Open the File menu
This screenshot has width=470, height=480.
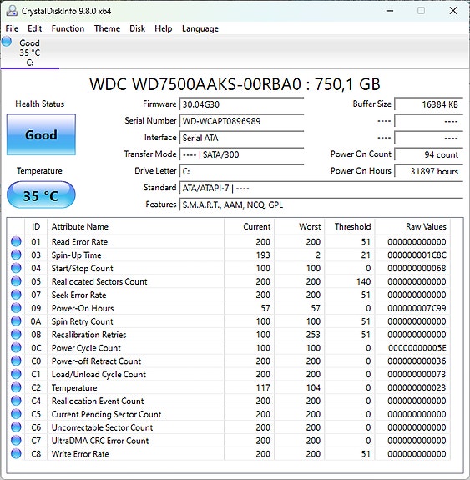tap(12, 28)
